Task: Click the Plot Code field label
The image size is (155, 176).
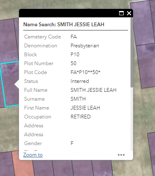Action: pos(35,72)
